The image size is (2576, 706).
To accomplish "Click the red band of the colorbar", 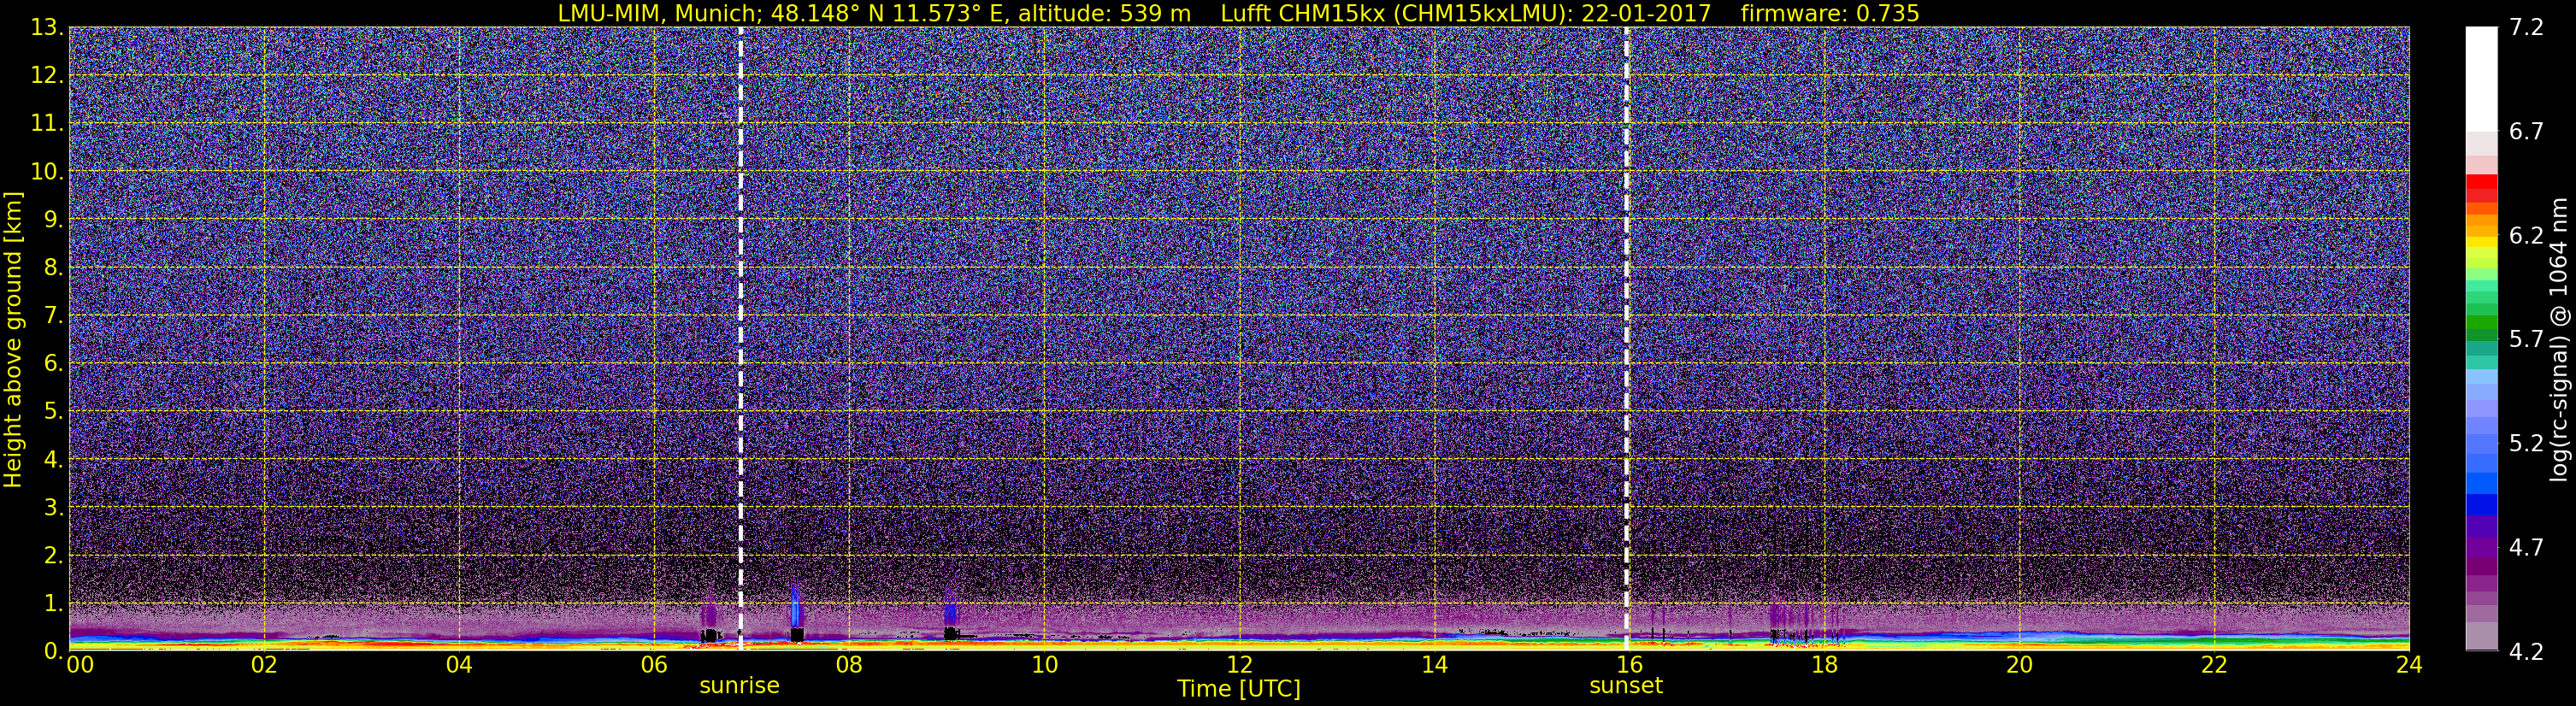I will (x=2480, y=189).
